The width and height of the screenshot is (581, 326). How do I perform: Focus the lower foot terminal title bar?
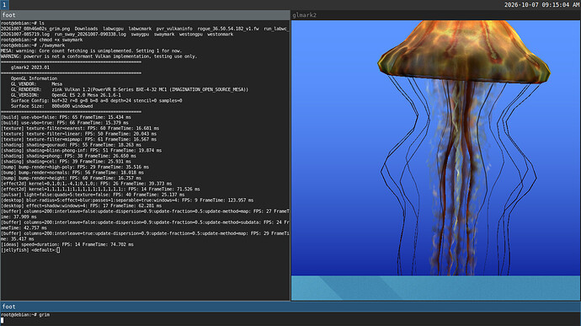point(290,307)
